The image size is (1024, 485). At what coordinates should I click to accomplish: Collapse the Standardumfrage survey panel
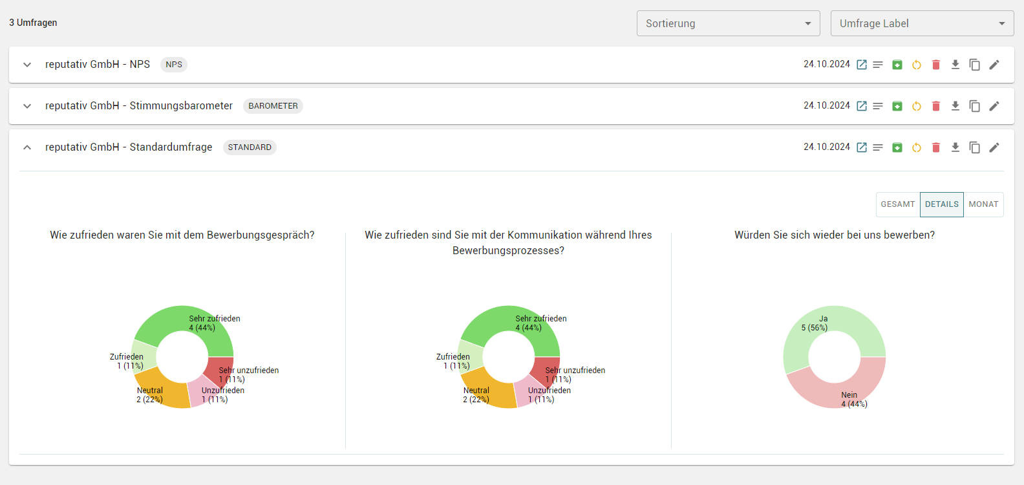click(27, 147)
